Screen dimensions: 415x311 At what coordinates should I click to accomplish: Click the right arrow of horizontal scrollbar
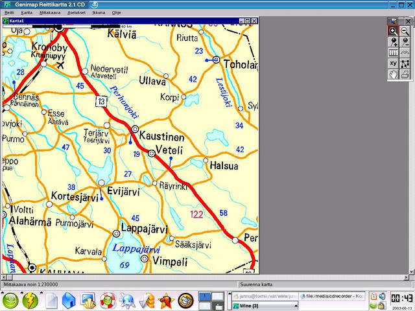click(407, 277)
